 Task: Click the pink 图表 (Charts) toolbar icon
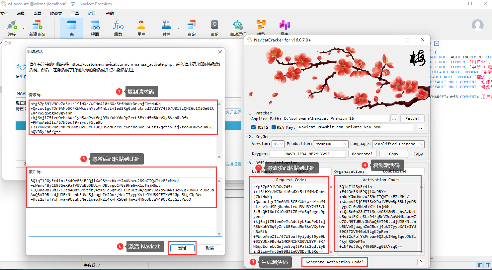[285, 26]
